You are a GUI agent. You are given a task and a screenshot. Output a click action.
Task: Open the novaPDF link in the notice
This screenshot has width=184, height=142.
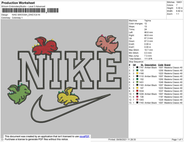[84, 136]
